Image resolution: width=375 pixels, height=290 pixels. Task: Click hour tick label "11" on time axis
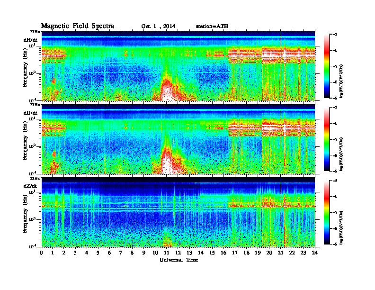[x=167, y=253]
